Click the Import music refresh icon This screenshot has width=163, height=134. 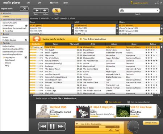tap(24, 9)
